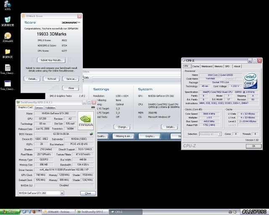
Task: Click the Intel Core 2 Quad logo in CPU-Z
Action: pyautogui.click(x=251, y=81)
